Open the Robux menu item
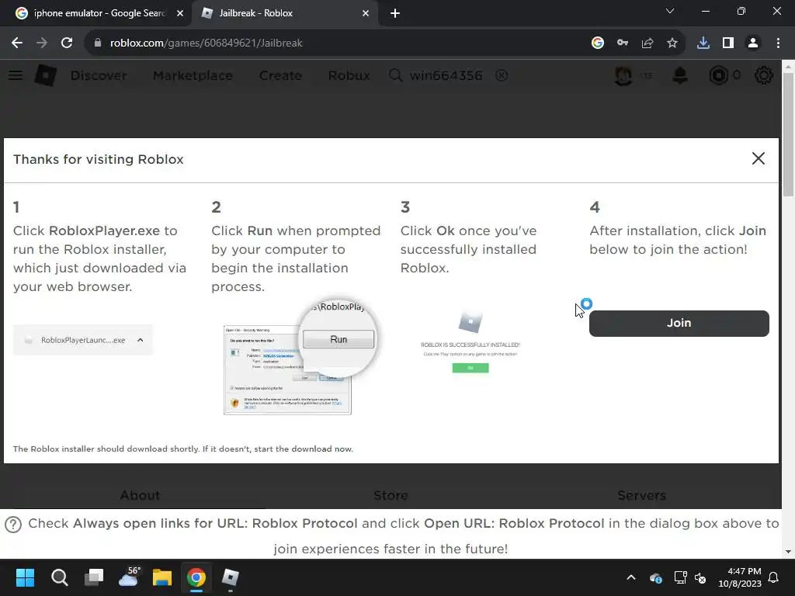Viewport: 795px width, 596px height. pyautogui.click(x=349, y=75)
